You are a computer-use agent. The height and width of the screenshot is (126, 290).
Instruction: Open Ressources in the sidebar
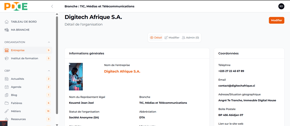click(x=18, y=119)
